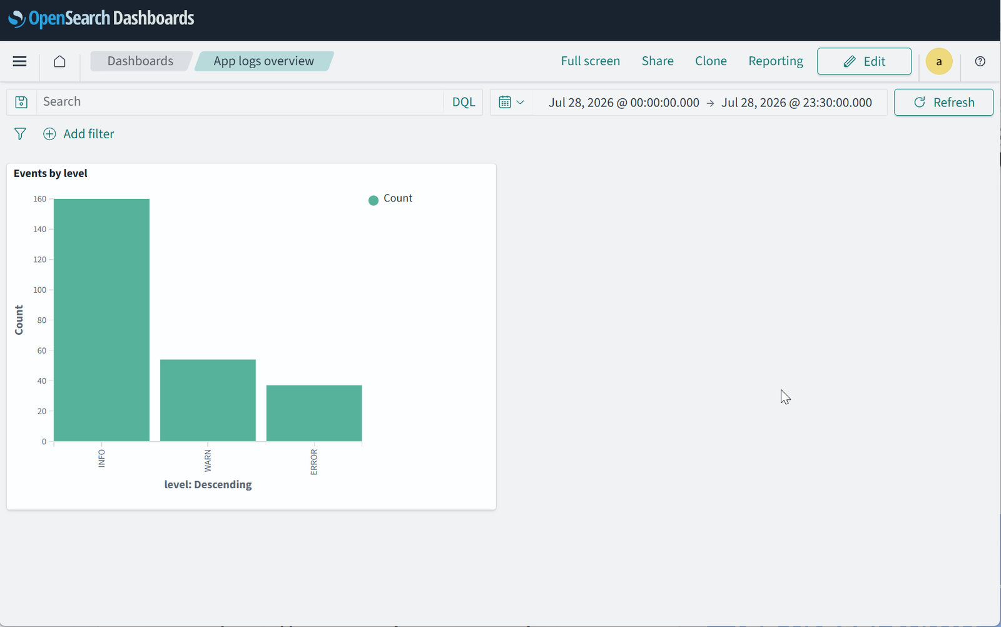Open saved queries disk icon
This screenshot has width=1001, height=627.
[x=21, y=102]
